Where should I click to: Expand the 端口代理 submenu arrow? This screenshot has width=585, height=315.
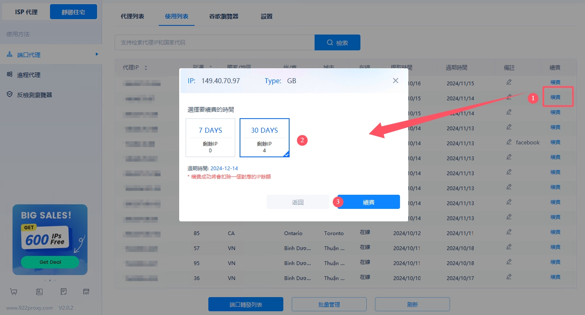(x=97, y=54)
